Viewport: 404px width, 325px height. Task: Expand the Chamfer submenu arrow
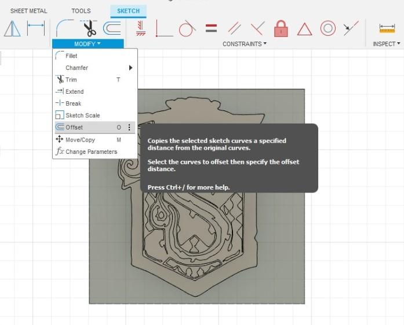tap(131, 68)
